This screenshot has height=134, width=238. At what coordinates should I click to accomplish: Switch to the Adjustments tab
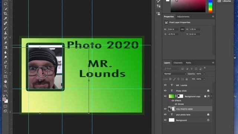tap(183, 16)
